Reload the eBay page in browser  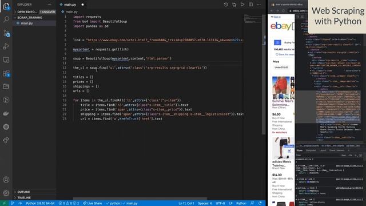(283, 11)
